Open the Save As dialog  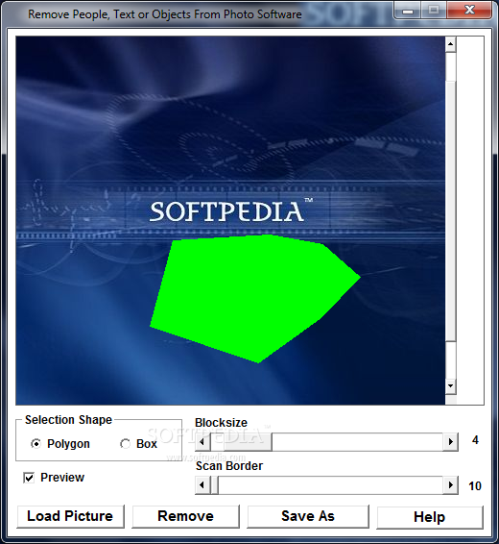(x=308, y=516)
